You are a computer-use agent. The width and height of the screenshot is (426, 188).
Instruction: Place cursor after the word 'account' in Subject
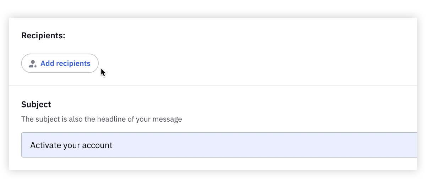[113, 145]
